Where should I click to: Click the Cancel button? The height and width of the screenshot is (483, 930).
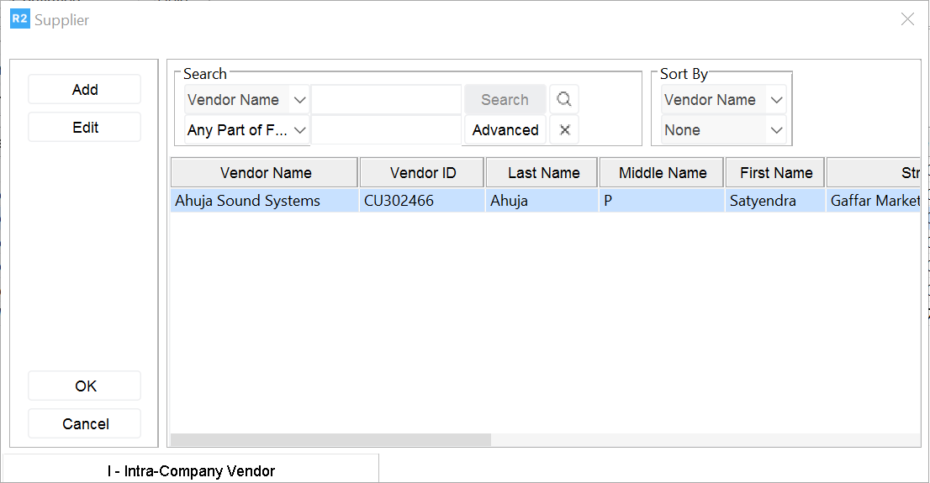pyautogui.click(x=85, y=424)
